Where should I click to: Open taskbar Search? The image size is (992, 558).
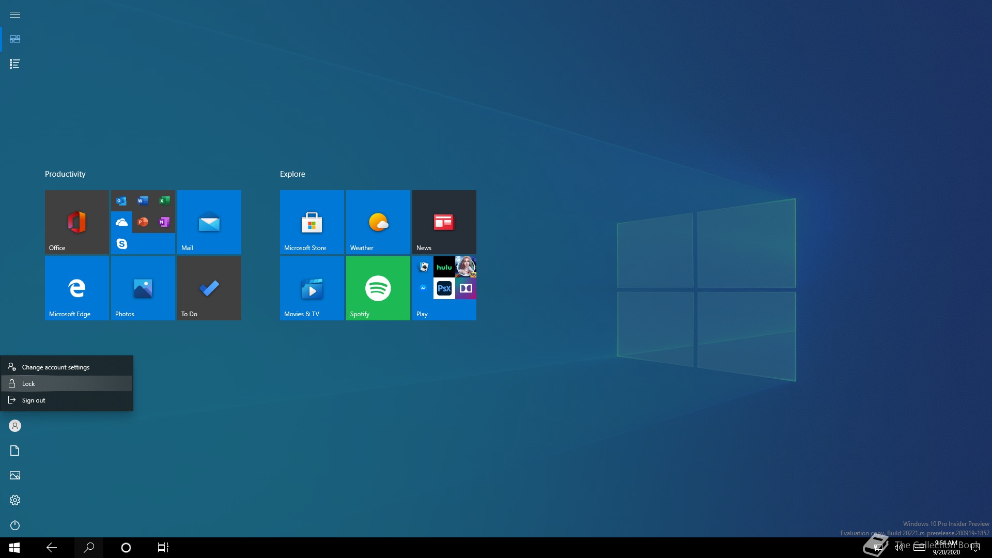point(89,548)
